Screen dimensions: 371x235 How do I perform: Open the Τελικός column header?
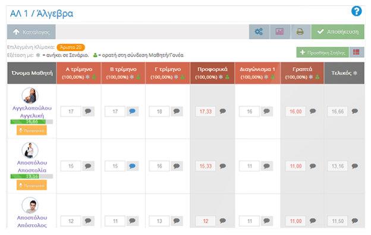(x=344, y=73)
